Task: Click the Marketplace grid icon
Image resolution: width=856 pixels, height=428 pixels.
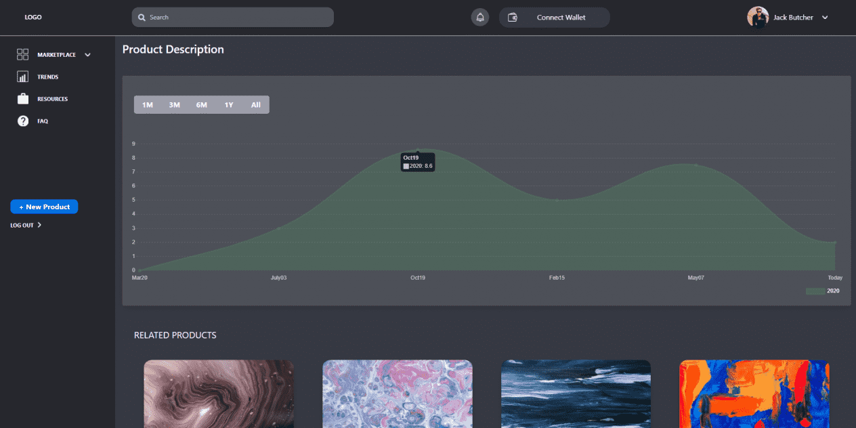Action: click(x=23, y=55)
